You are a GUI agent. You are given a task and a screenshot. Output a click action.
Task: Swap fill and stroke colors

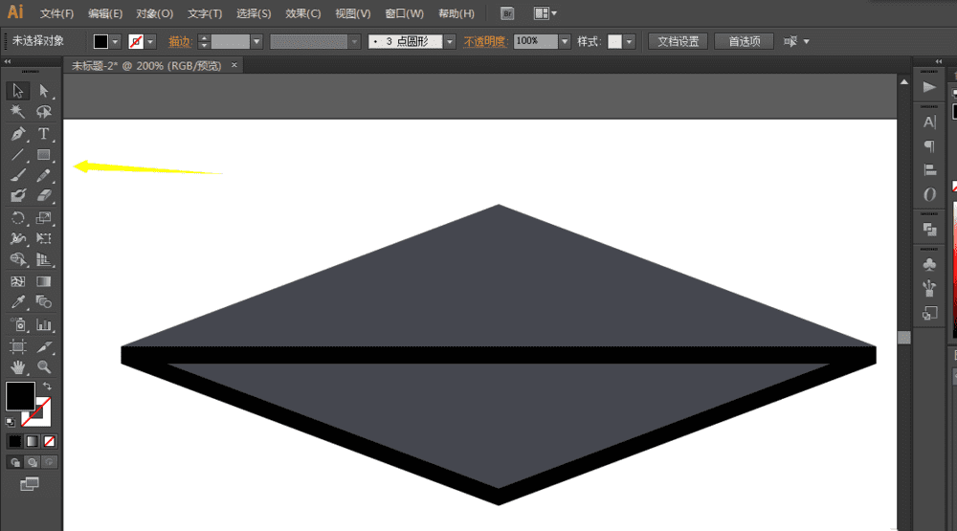[47, 386]
